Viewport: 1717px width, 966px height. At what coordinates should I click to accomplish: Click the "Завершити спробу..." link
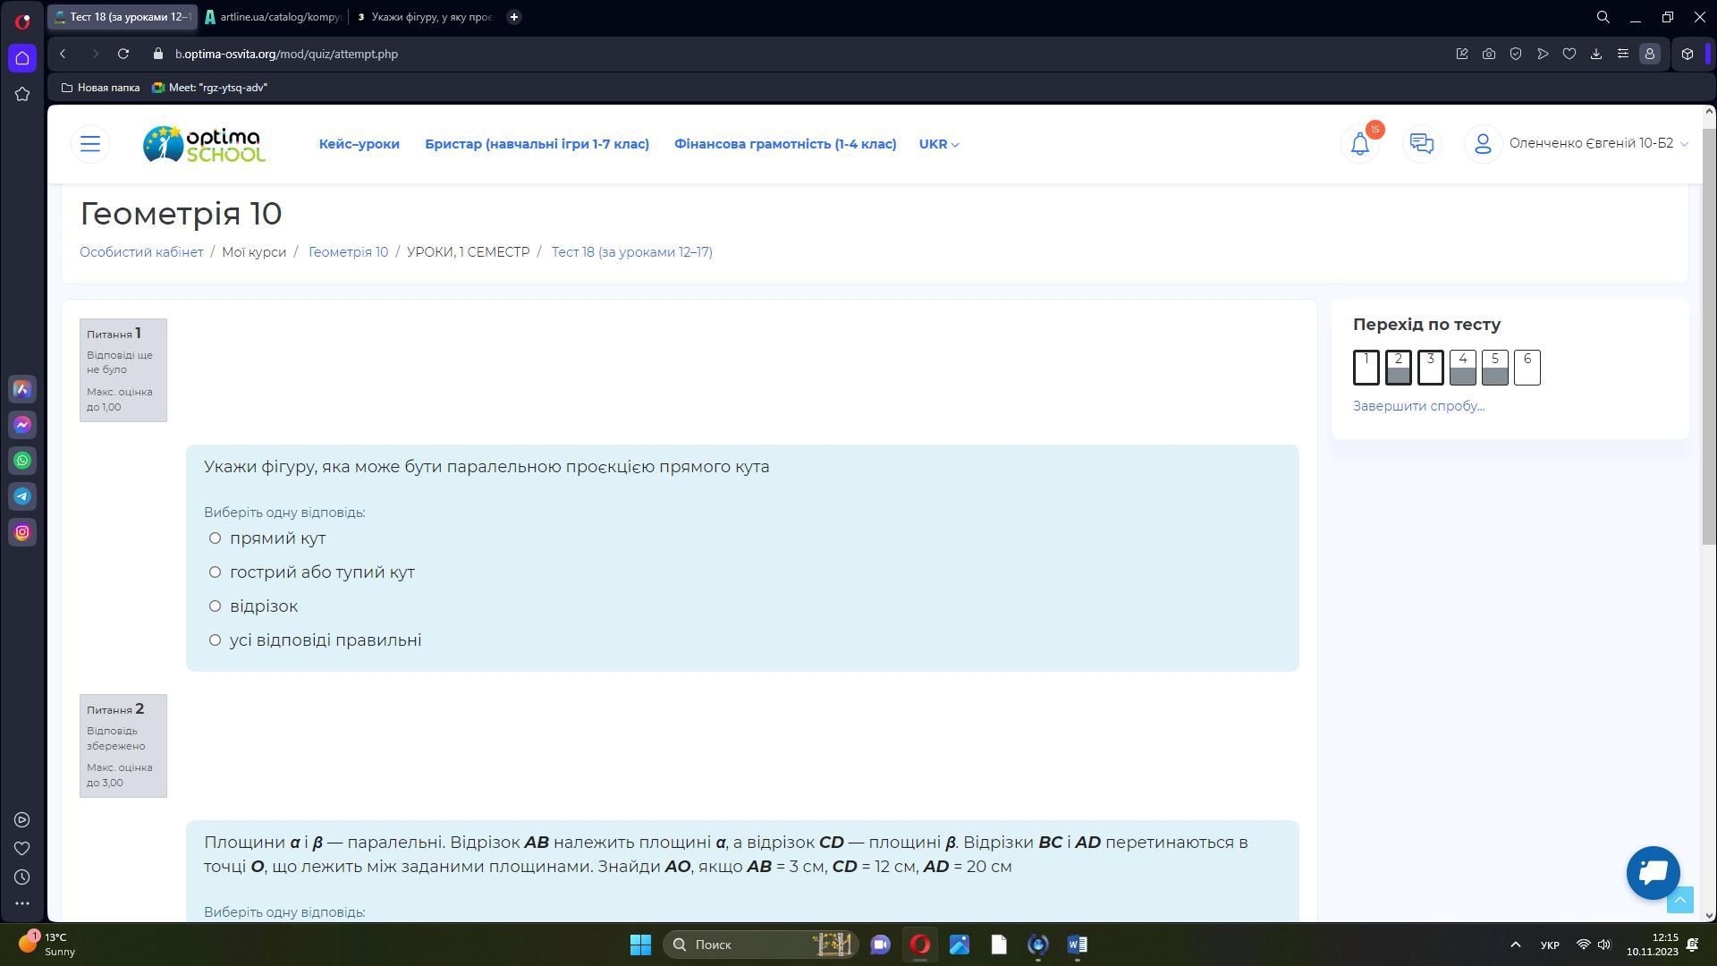pyautogui.click(x=1417, y=406)
